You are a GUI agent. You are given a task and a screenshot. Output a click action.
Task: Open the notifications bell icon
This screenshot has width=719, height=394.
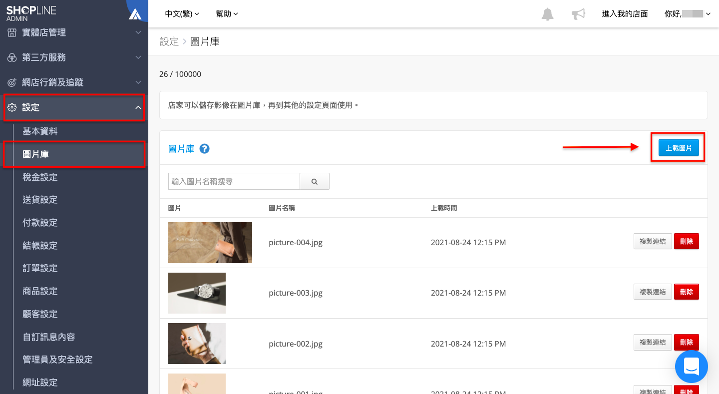[548, 14]
